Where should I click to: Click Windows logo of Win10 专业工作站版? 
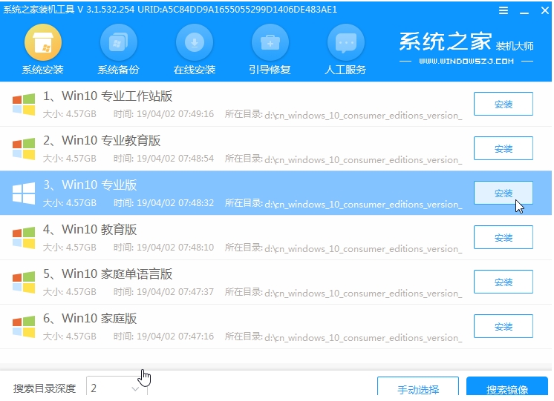tap(24, 105)
